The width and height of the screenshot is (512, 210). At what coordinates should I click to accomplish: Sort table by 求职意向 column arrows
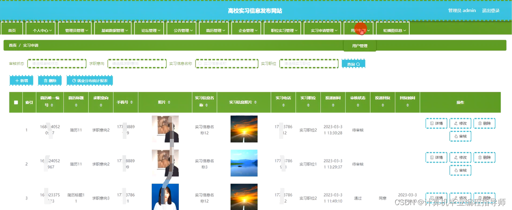pyautogui.click(x=101, y=105)
